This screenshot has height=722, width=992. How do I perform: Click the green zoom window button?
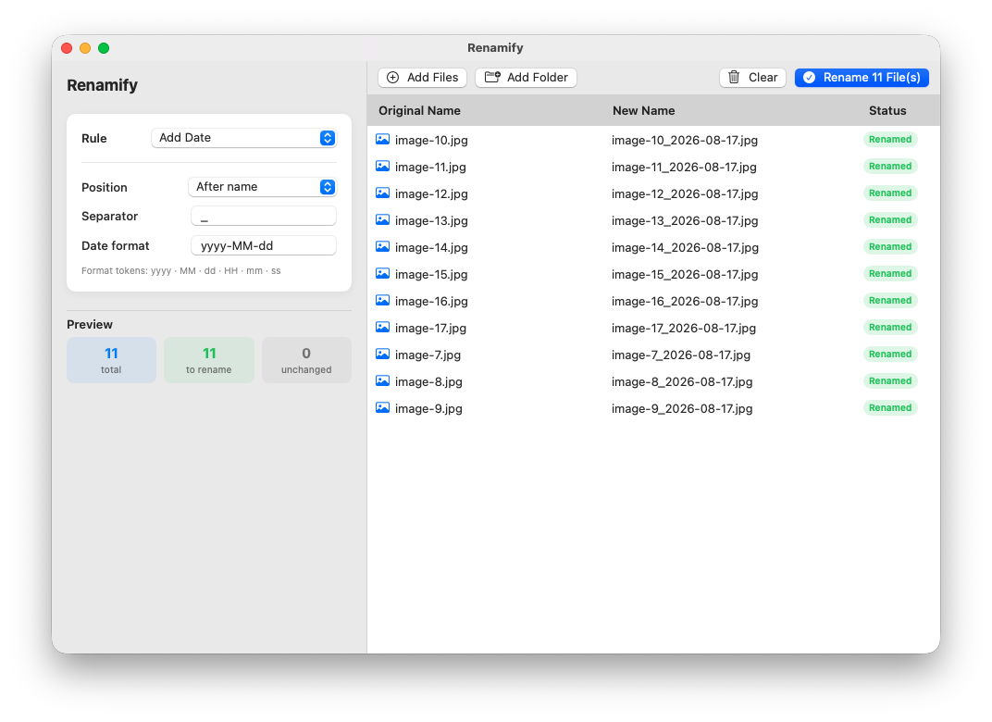104,48
